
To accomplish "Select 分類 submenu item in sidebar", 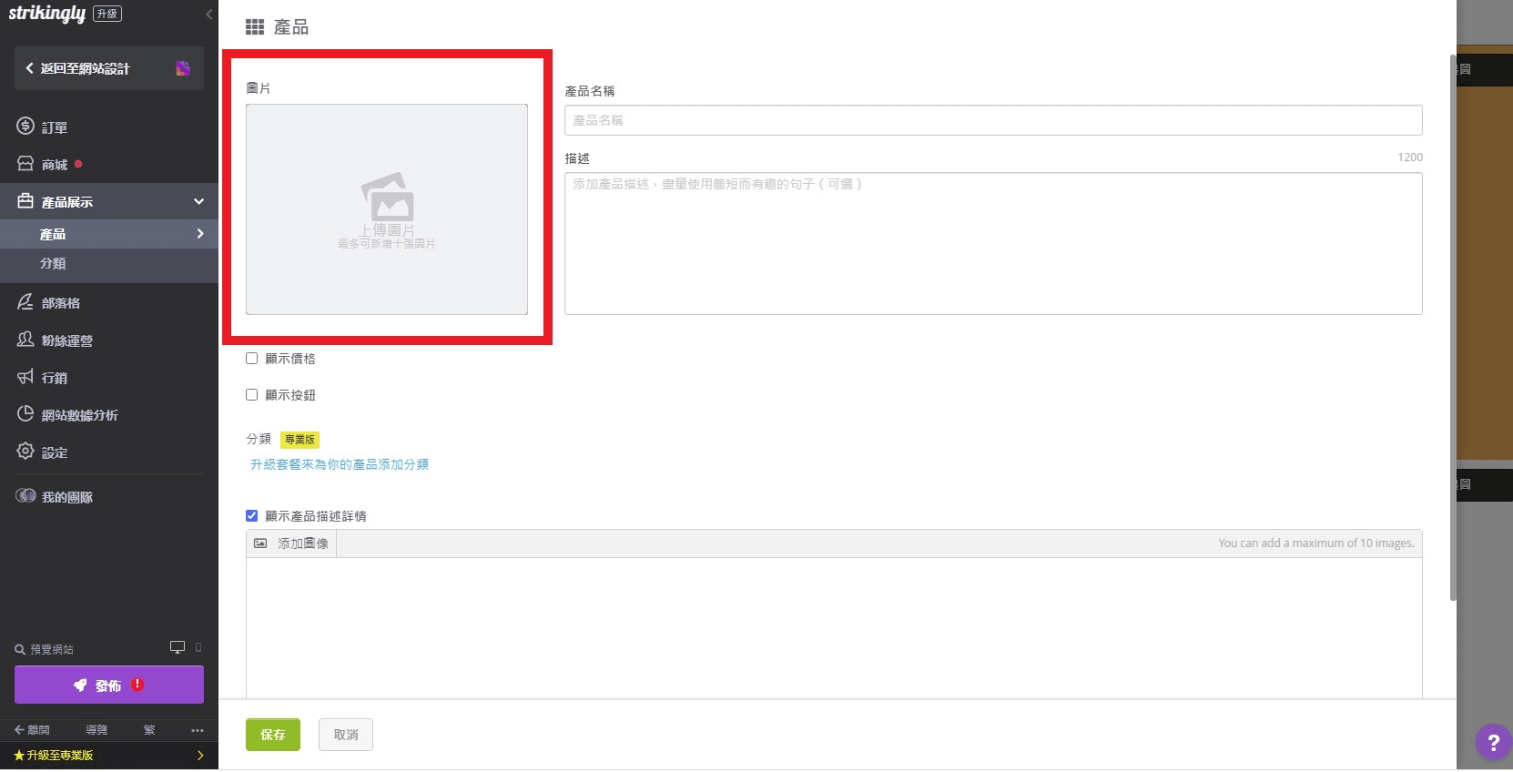I will click(x=53, y=263).
